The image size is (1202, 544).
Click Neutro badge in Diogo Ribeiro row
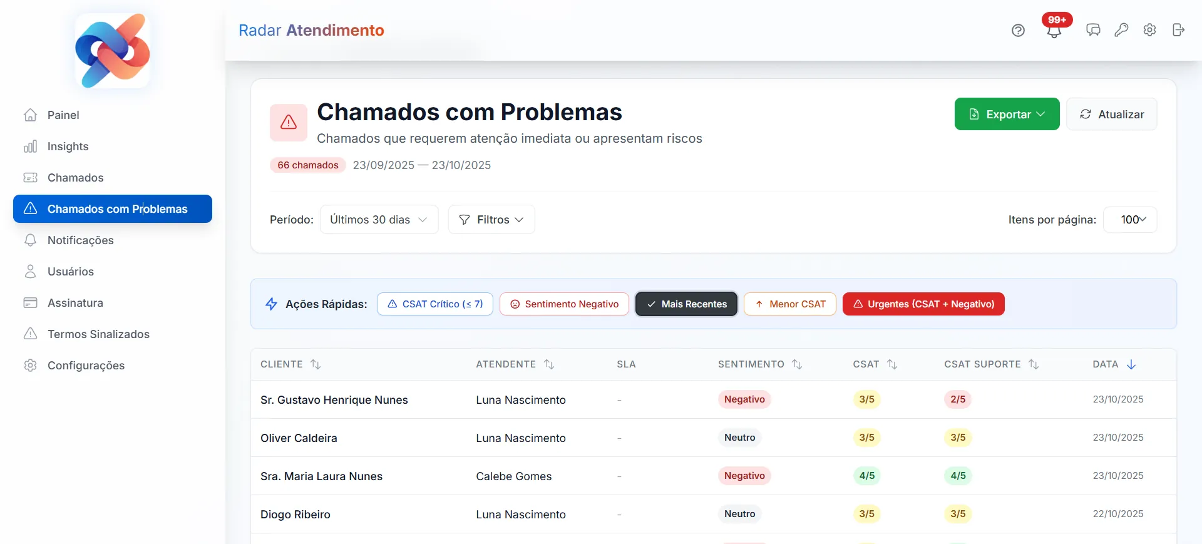tap(740, 514)
